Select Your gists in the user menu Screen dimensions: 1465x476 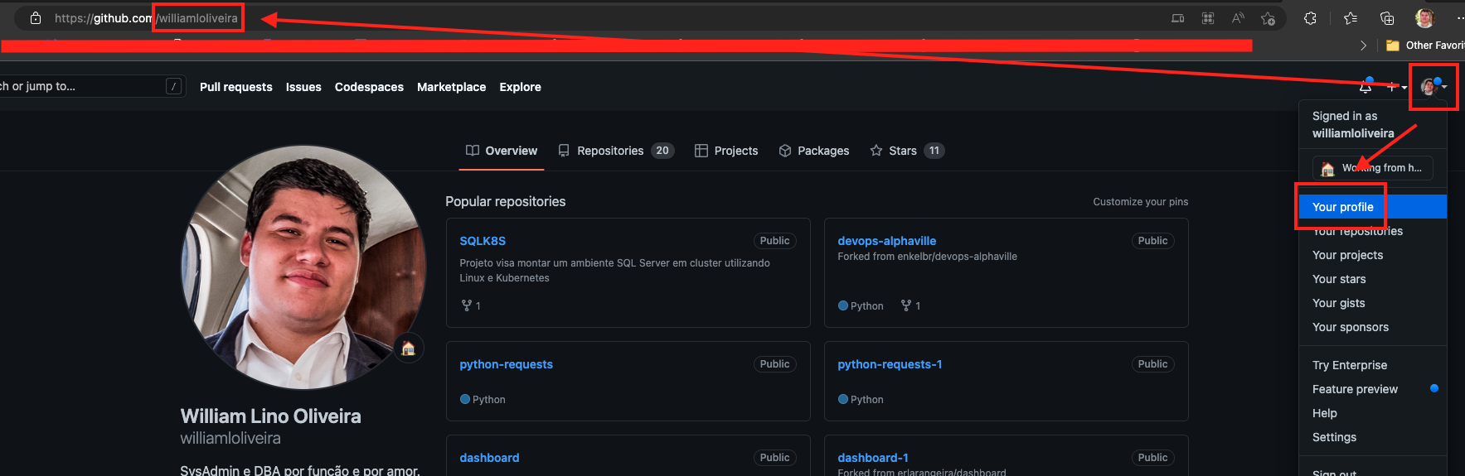point(1338,303)
